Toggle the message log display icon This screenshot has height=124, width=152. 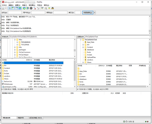click(x=10, y=8)
